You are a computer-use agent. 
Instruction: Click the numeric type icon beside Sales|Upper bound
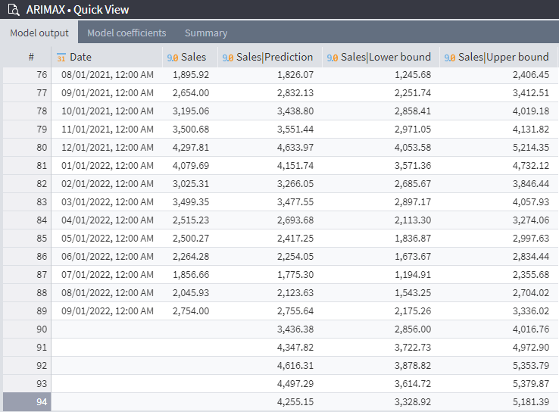coord(450,58)
